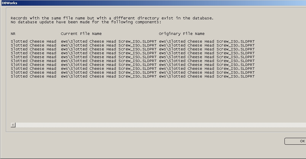Click the 'Records with the same file name' message line
The height and width of the screenshot is (159, 306).
click(x=112, y=18)
